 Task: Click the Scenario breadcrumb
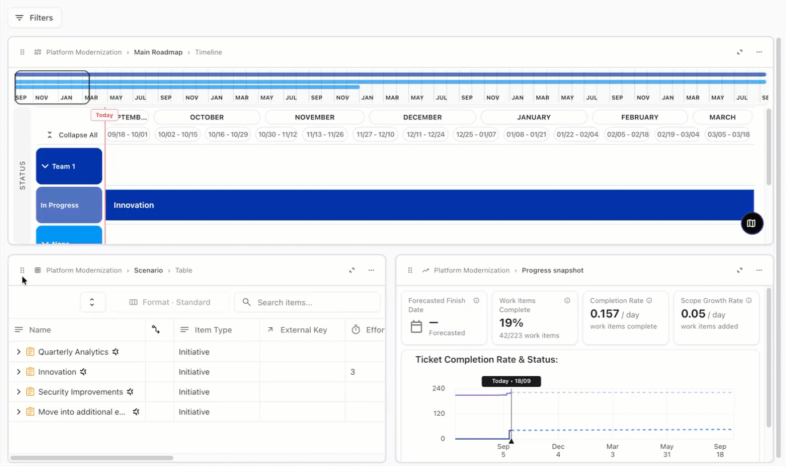149,270
